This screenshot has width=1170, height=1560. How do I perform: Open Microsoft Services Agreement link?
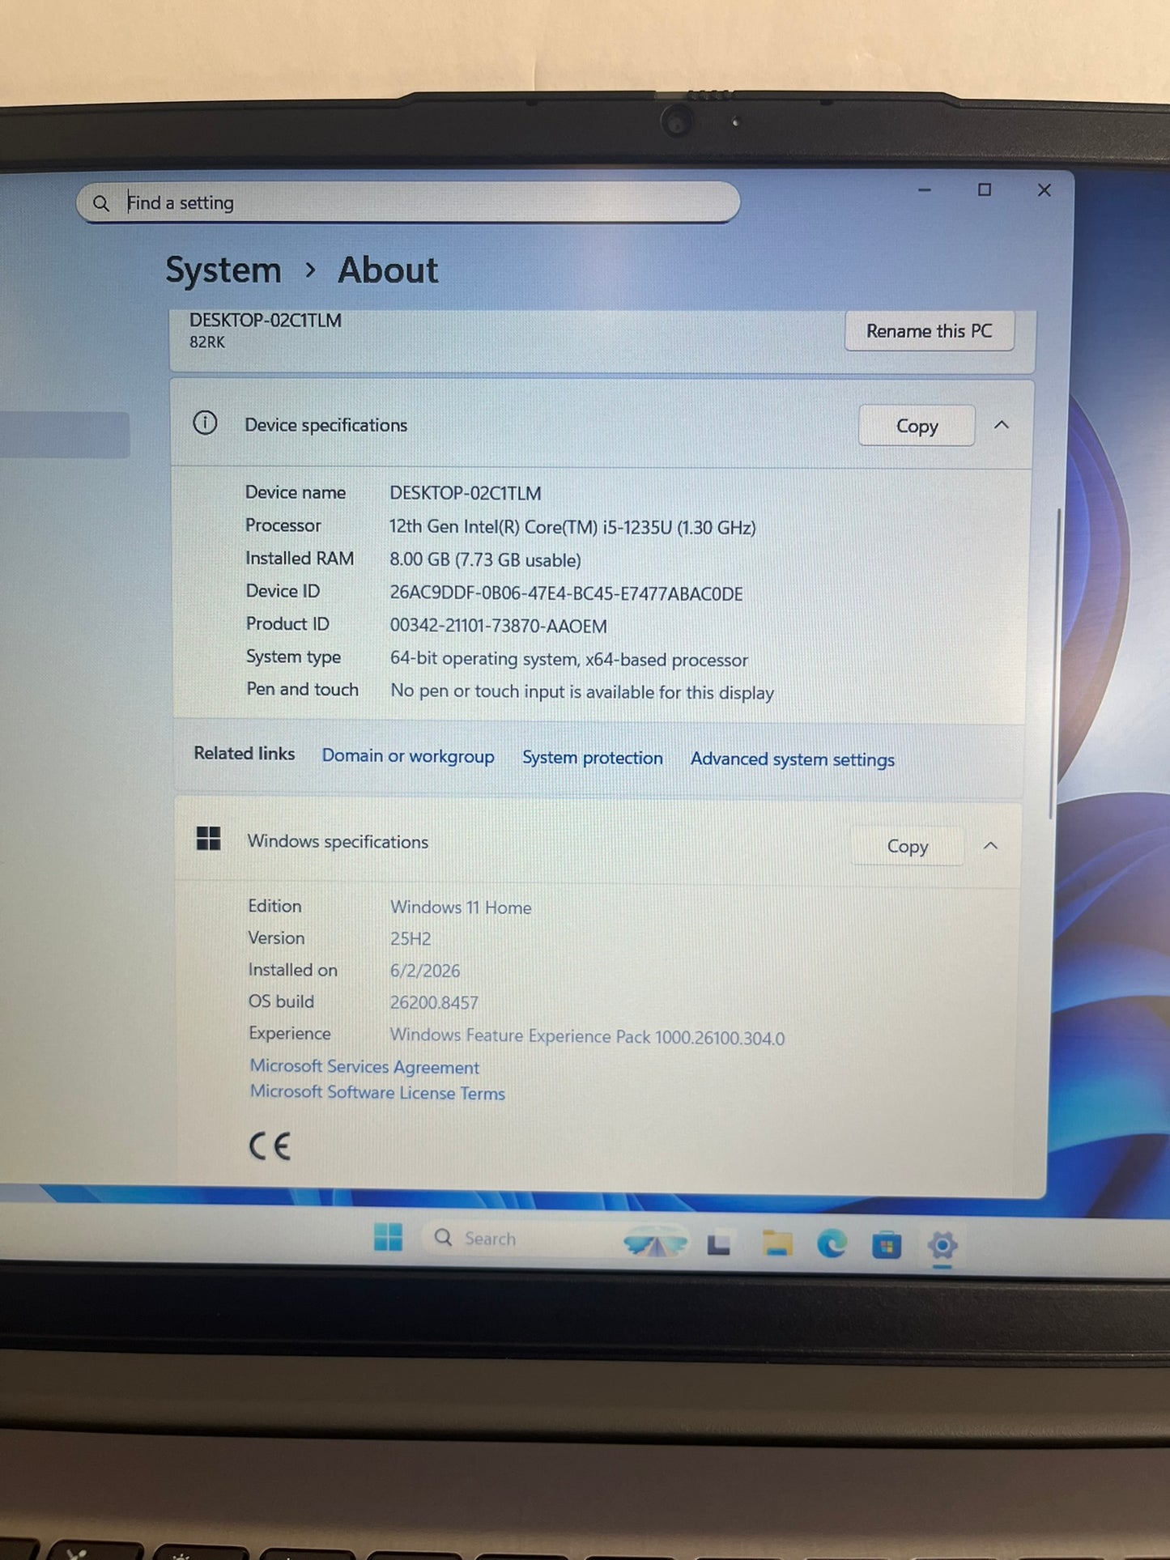364,1067
